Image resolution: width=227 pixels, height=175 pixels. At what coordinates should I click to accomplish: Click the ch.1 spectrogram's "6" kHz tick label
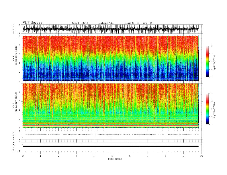[x=20, y=54]
